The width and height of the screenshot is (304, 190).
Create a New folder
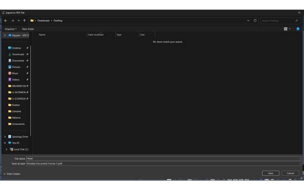coord(28,29)
